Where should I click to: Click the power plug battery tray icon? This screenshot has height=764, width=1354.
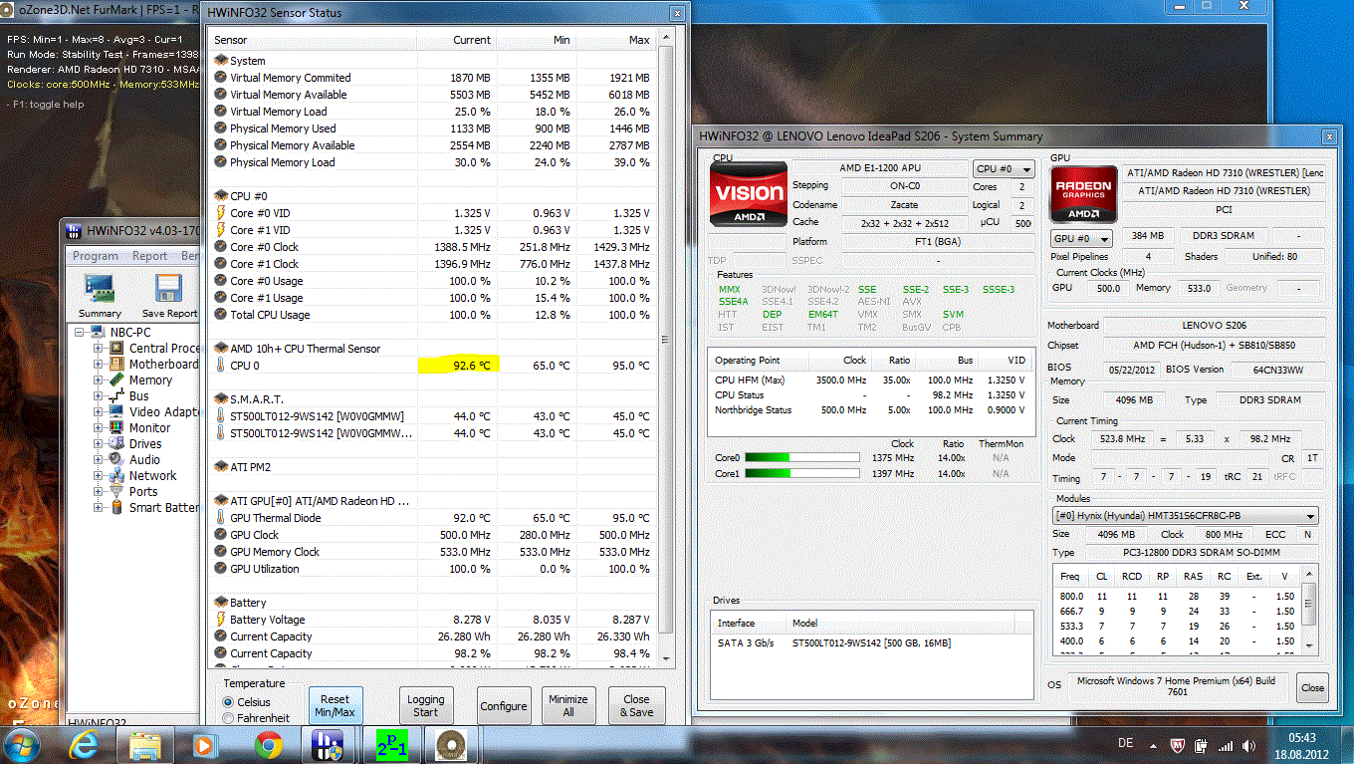pyautogui.click(x=1202, y=745)
